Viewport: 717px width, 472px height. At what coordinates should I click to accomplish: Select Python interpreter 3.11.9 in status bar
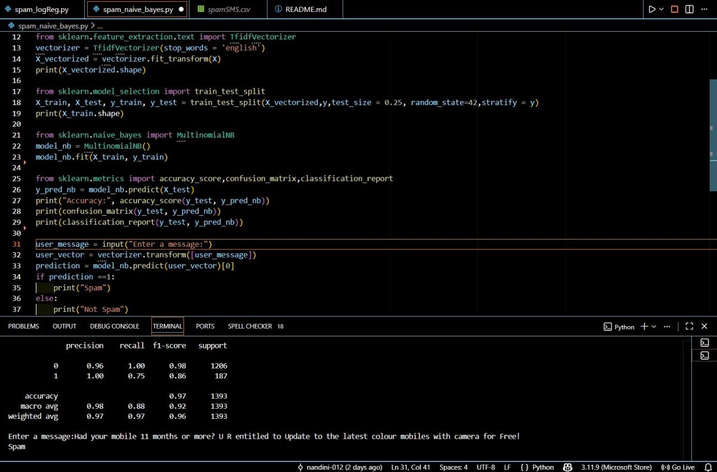point(617,467)
